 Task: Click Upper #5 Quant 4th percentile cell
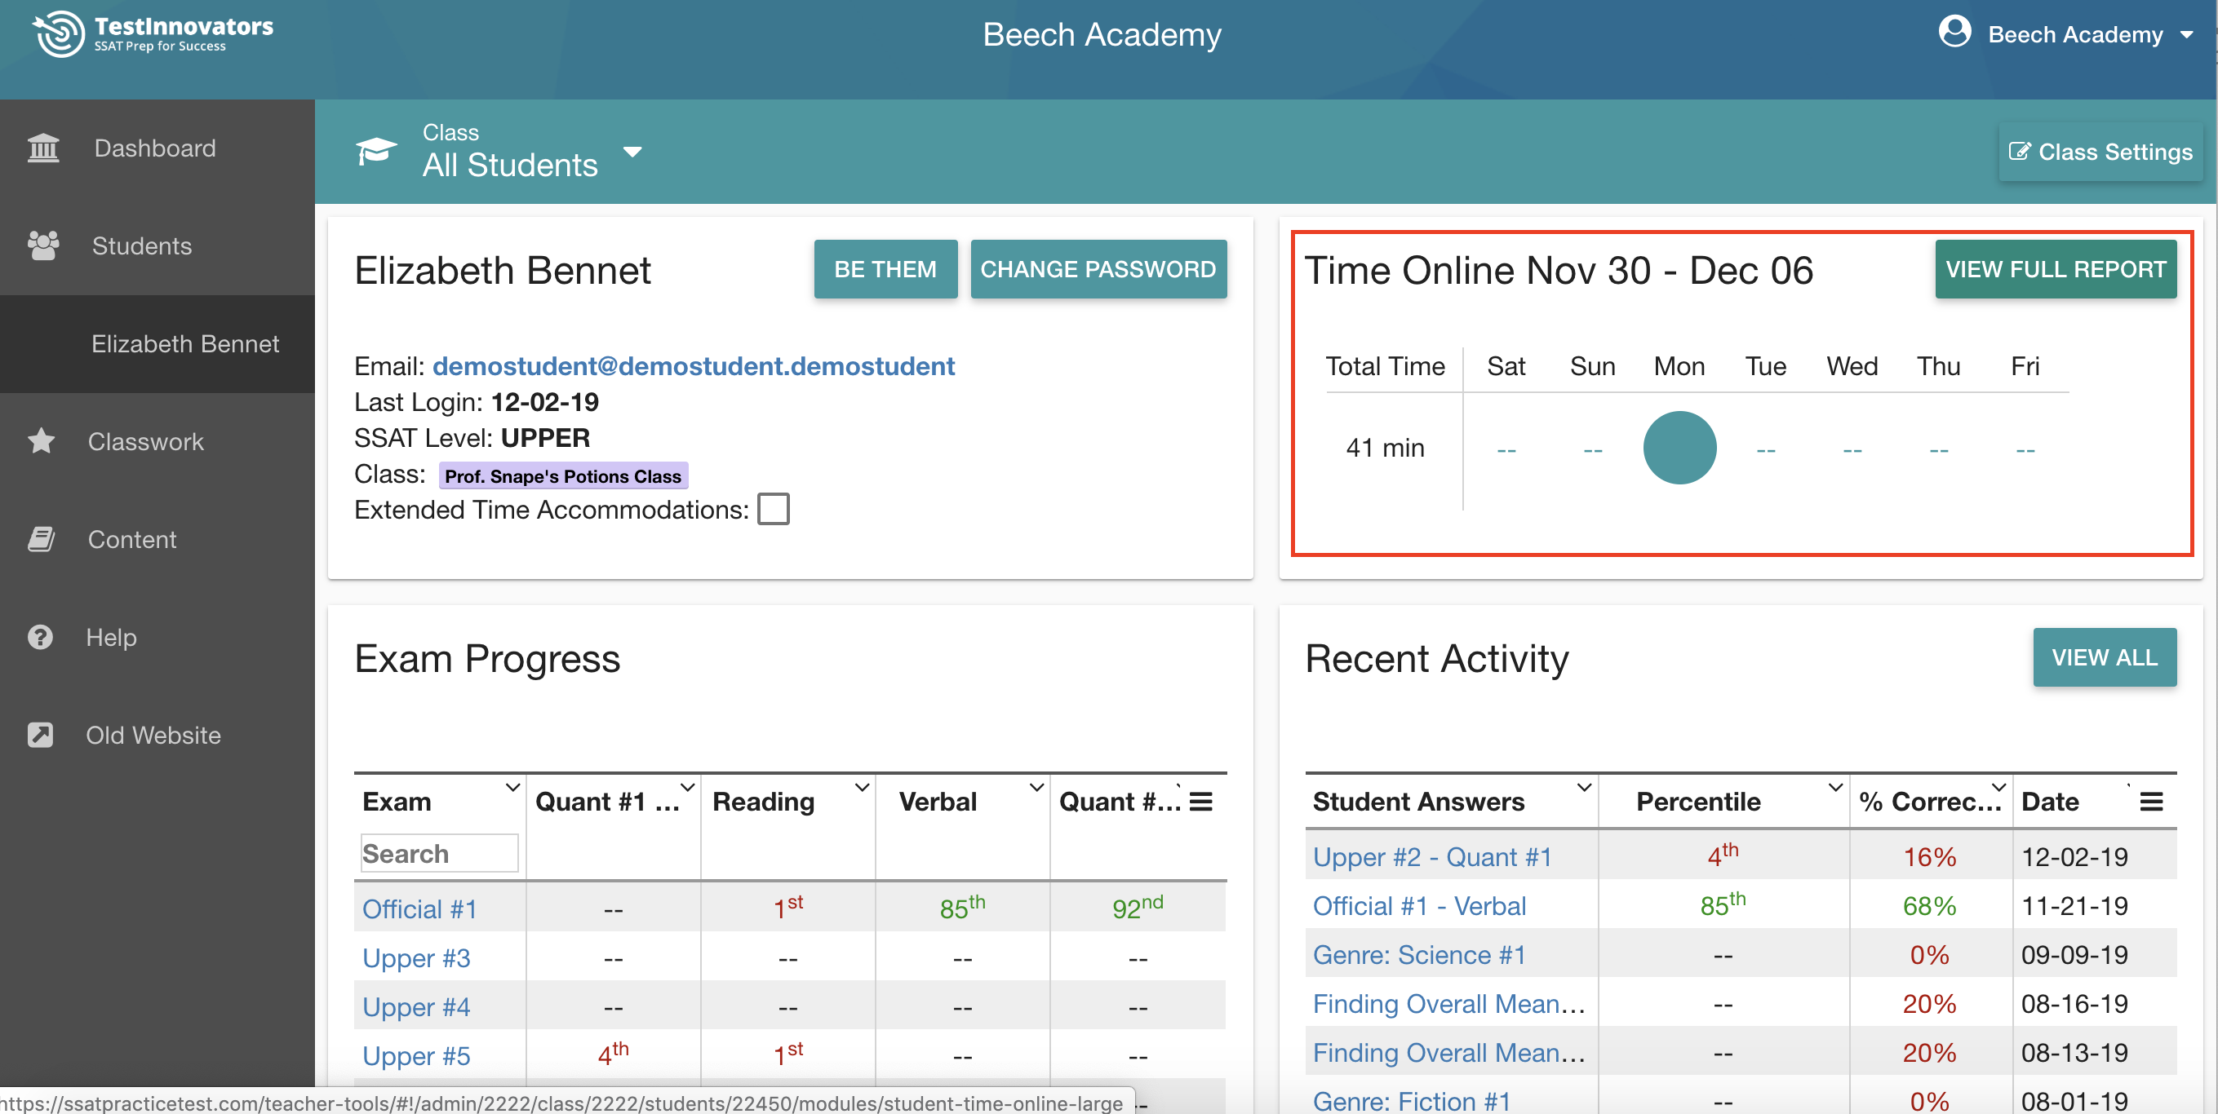tap(613, 1053)
